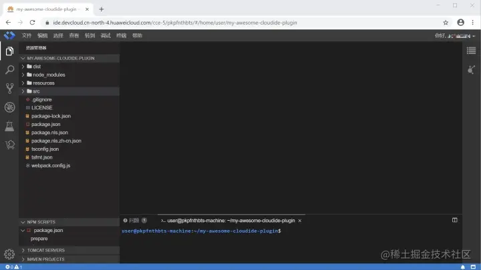Open package.json in file explorer

click(x=45, y=124)
